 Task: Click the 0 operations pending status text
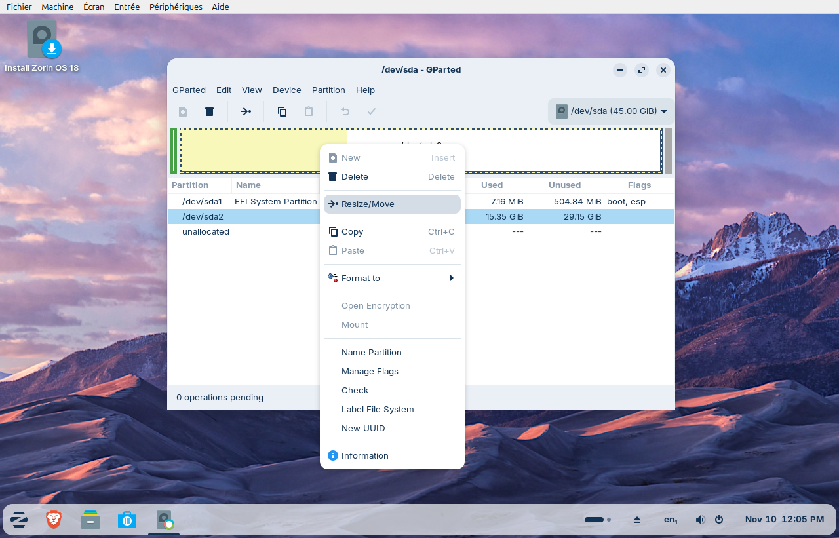[220, 397]
